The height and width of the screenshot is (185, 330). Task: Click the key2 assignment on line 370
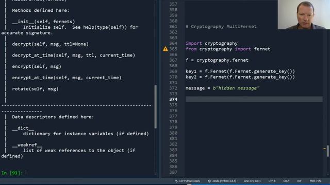(240, 77)
